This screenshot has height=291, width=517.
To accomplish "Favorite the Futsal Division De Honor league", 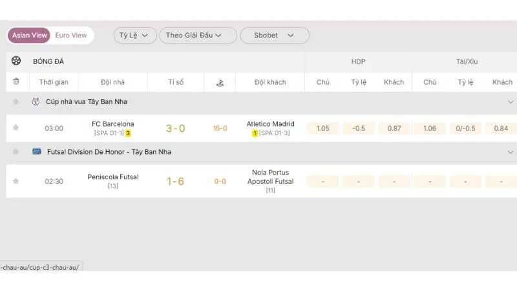I will [16, 152].
